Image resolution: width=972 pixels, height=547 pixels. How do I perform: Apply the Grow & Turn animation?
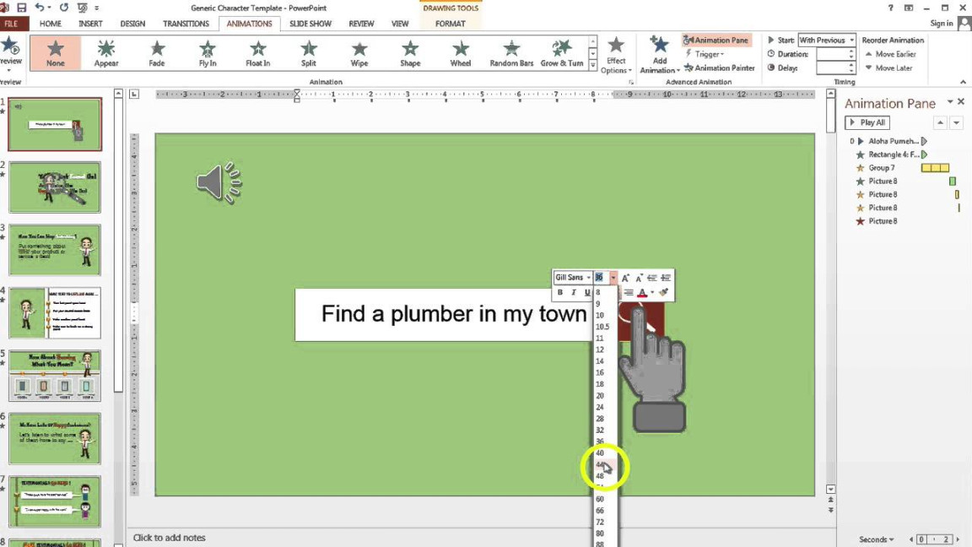coord(562,52)
